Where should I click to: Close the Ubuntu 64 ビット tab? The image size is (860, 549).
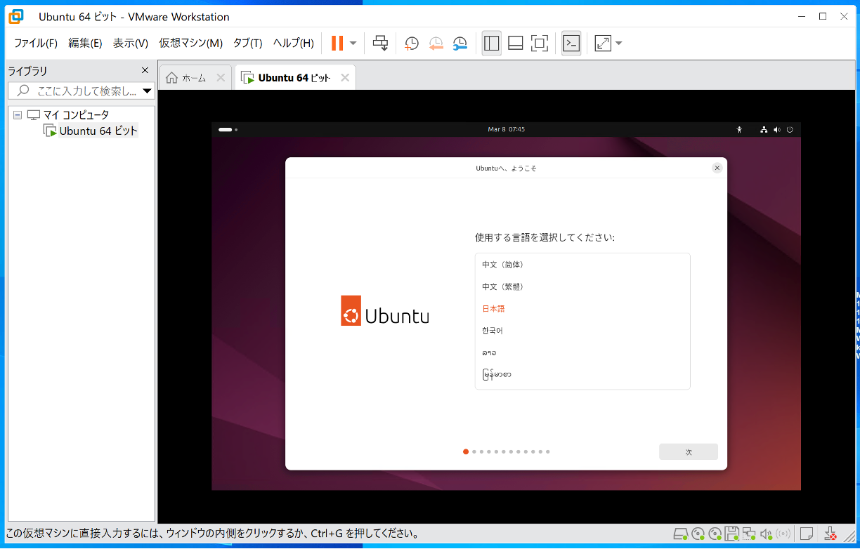pos(345,78)
